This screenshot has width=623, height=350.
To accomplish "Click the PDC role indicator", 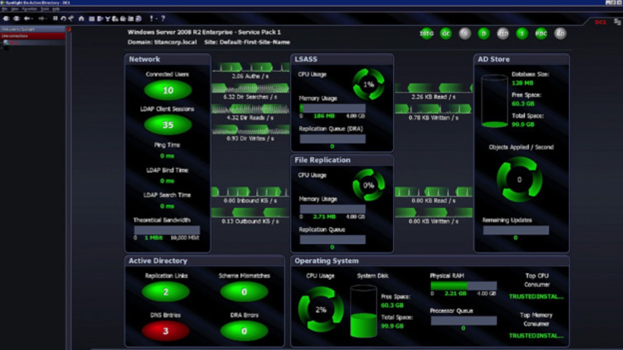I will coord(541,34).
